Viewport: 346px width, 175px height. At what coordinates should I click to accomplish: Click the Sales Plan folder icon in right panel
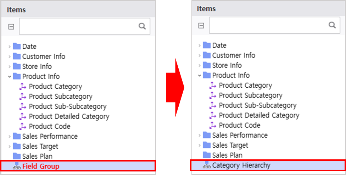coord(207,155)
